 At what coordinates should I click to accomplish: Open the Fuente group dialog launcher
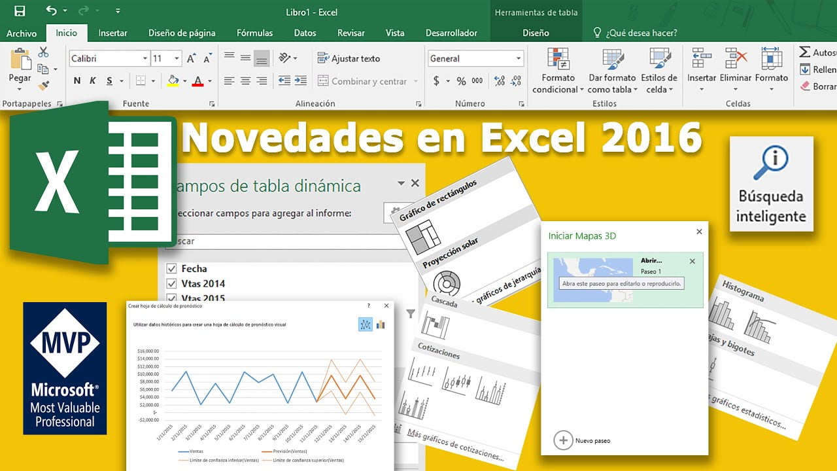click(212, 103)
